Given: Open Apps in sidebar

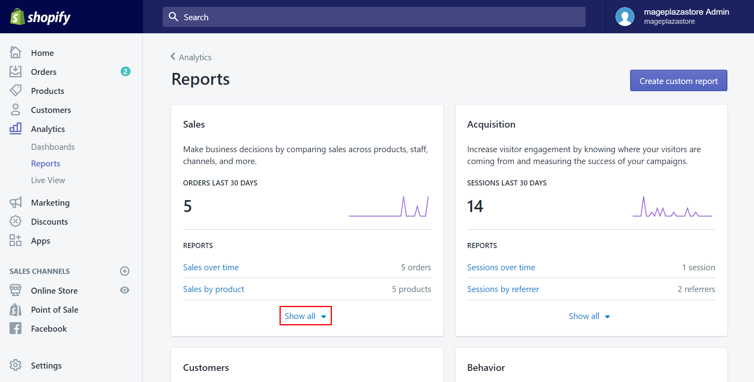Looking at the screenshot, I should click(40, 241).
